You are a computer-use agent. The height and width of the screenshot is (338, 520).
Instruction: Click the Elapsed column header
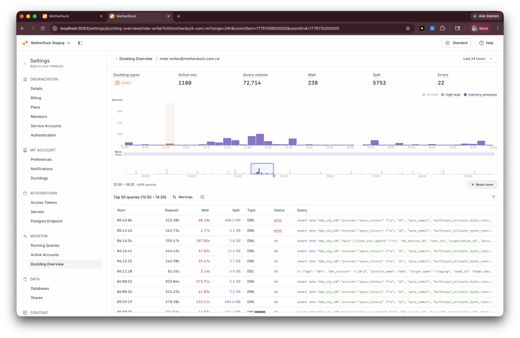pyautogui.click(x=172, y=210)
